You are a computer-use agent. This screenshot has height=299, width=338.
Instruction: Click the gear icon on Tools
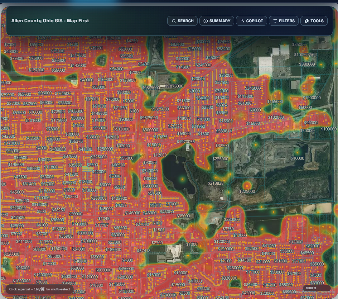coord(306,21)
